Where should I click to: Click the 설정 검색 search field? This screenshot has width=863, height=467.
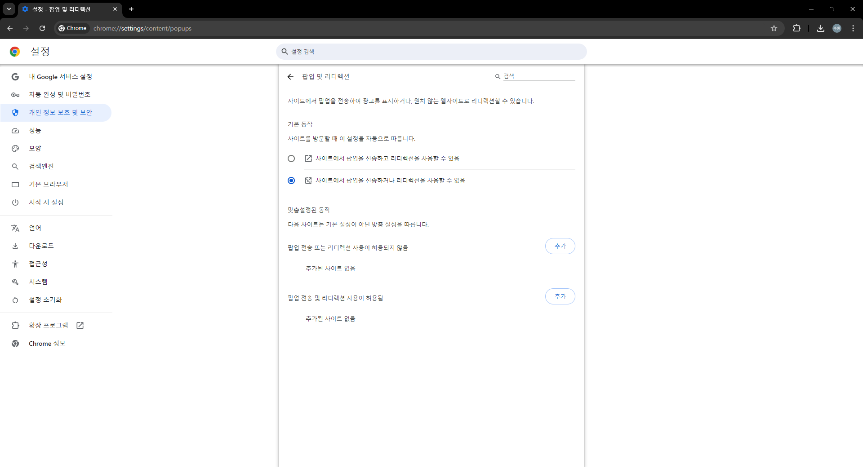(431, 52)
